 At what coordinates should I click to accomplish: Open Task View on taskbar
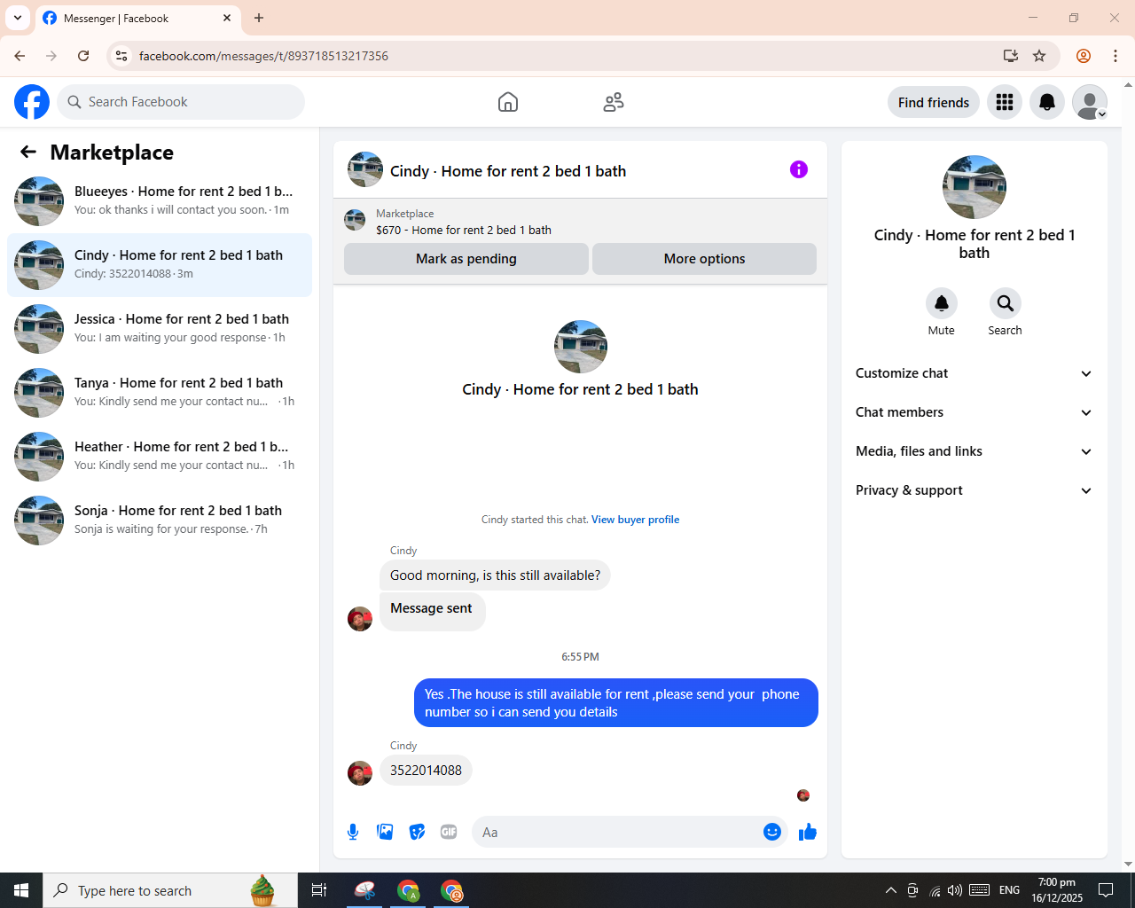coord(319,890)
